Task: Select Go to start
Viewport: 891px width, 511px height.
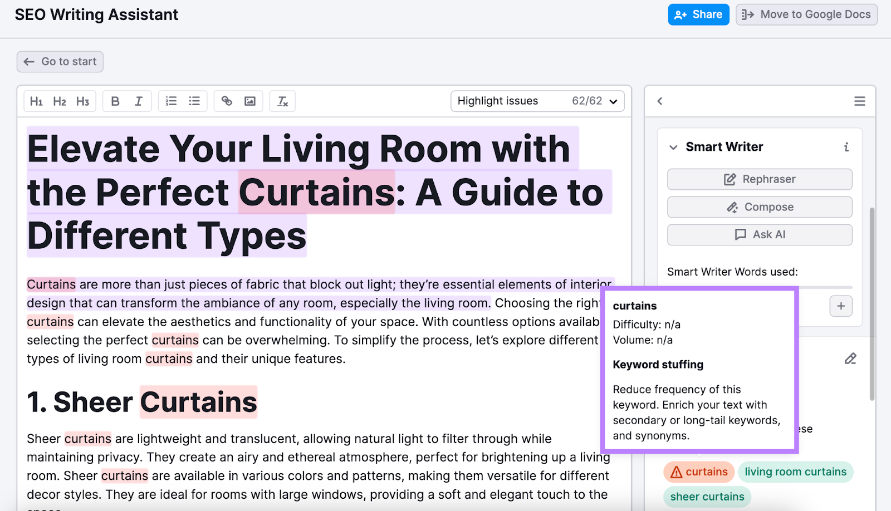Action: click(60, 61)
